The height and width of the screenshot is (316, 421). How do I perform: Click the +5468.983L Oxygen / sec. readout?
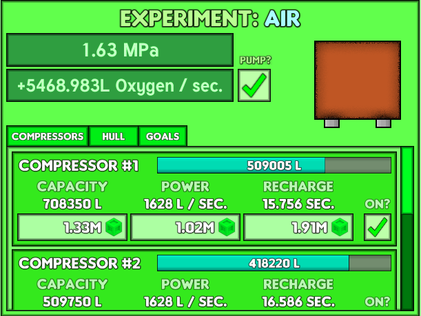coord(120,85)
